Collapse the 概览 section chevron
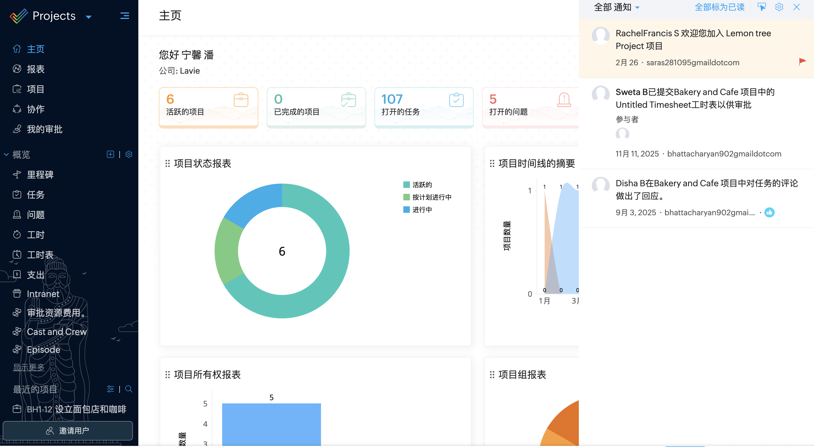This screenshot has height=447, width=814. pyautogui.click(x=6, y=154)
